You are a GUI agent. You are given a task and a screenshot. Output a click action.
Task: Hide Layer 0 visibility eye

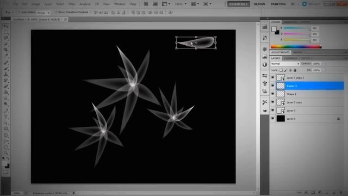tap(272, 119)
